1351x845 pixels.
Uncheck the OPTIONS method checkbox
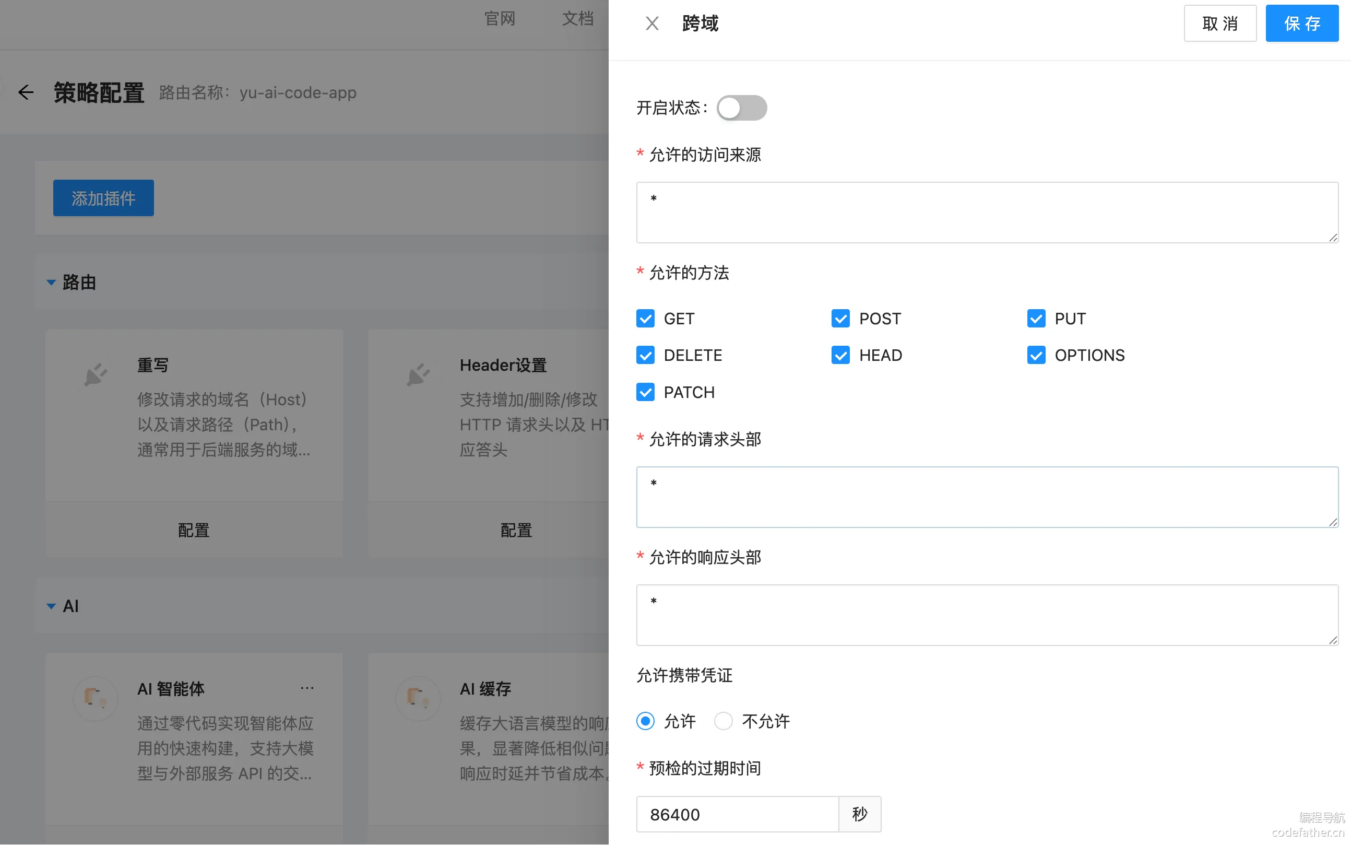tap(1036, 356)
